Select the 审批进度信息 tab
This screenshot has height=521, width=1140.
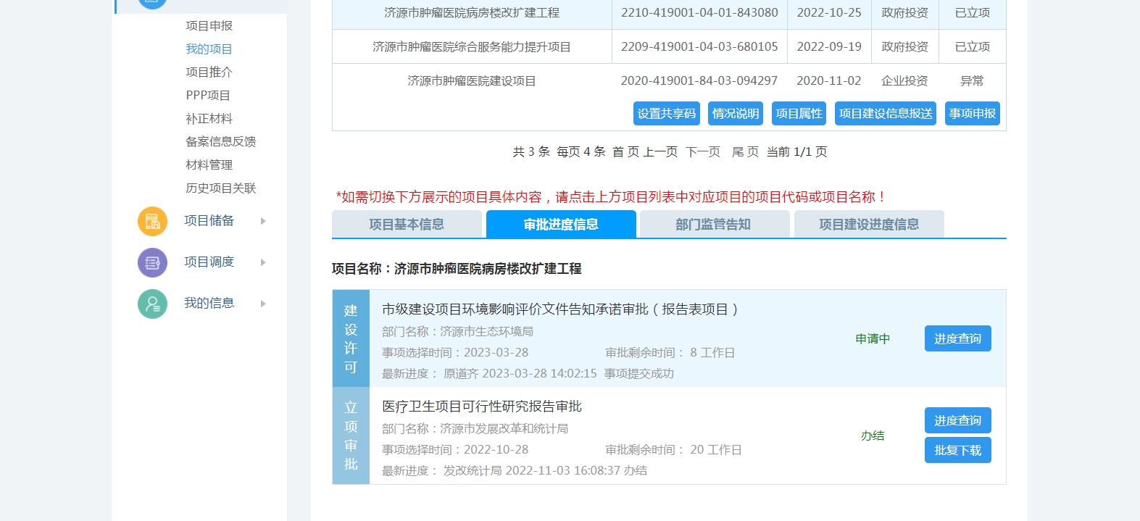pyautogui.click(x=561, y=225)
